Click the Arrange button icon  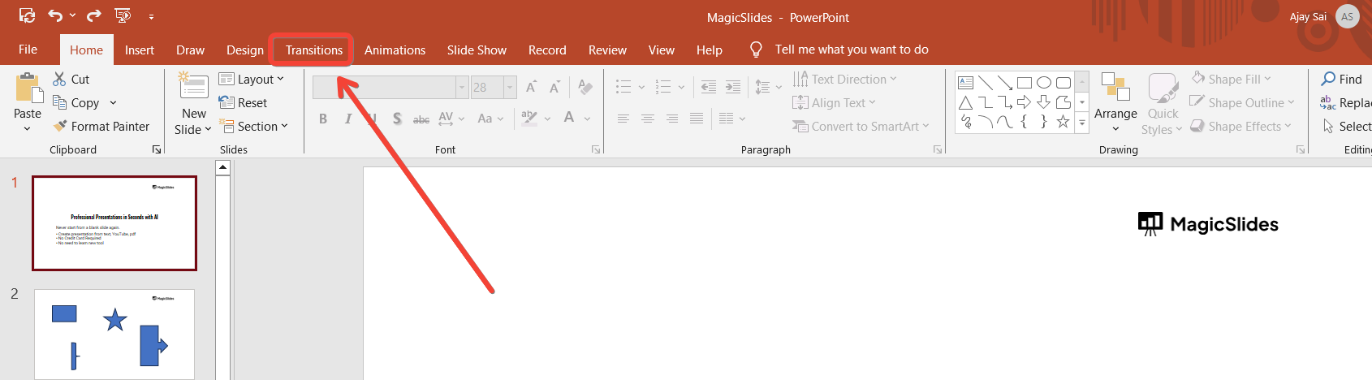1115,87
